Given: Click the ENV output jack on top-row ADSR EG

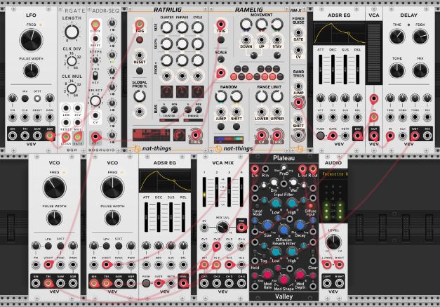Looking at the screenshot, I should tap(357, 136).
